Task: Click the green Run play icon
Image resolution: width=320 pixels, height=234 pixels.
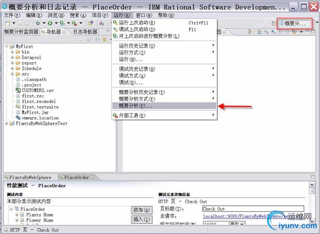Action: tap(50, 23)
